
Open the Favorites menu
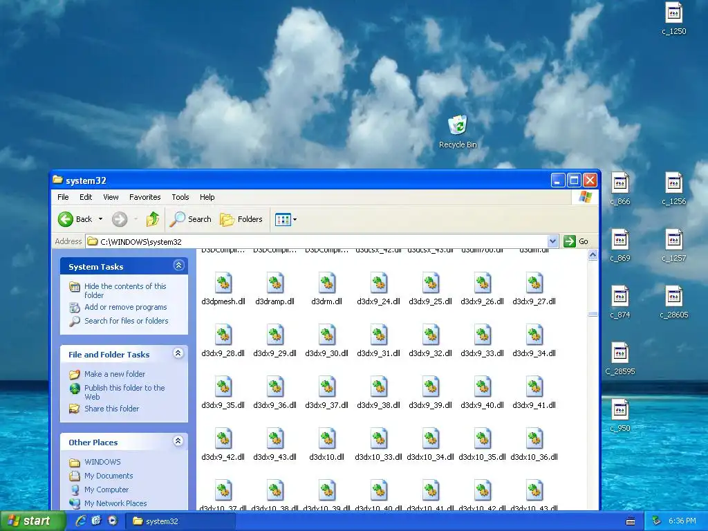[x=145, y=197]
